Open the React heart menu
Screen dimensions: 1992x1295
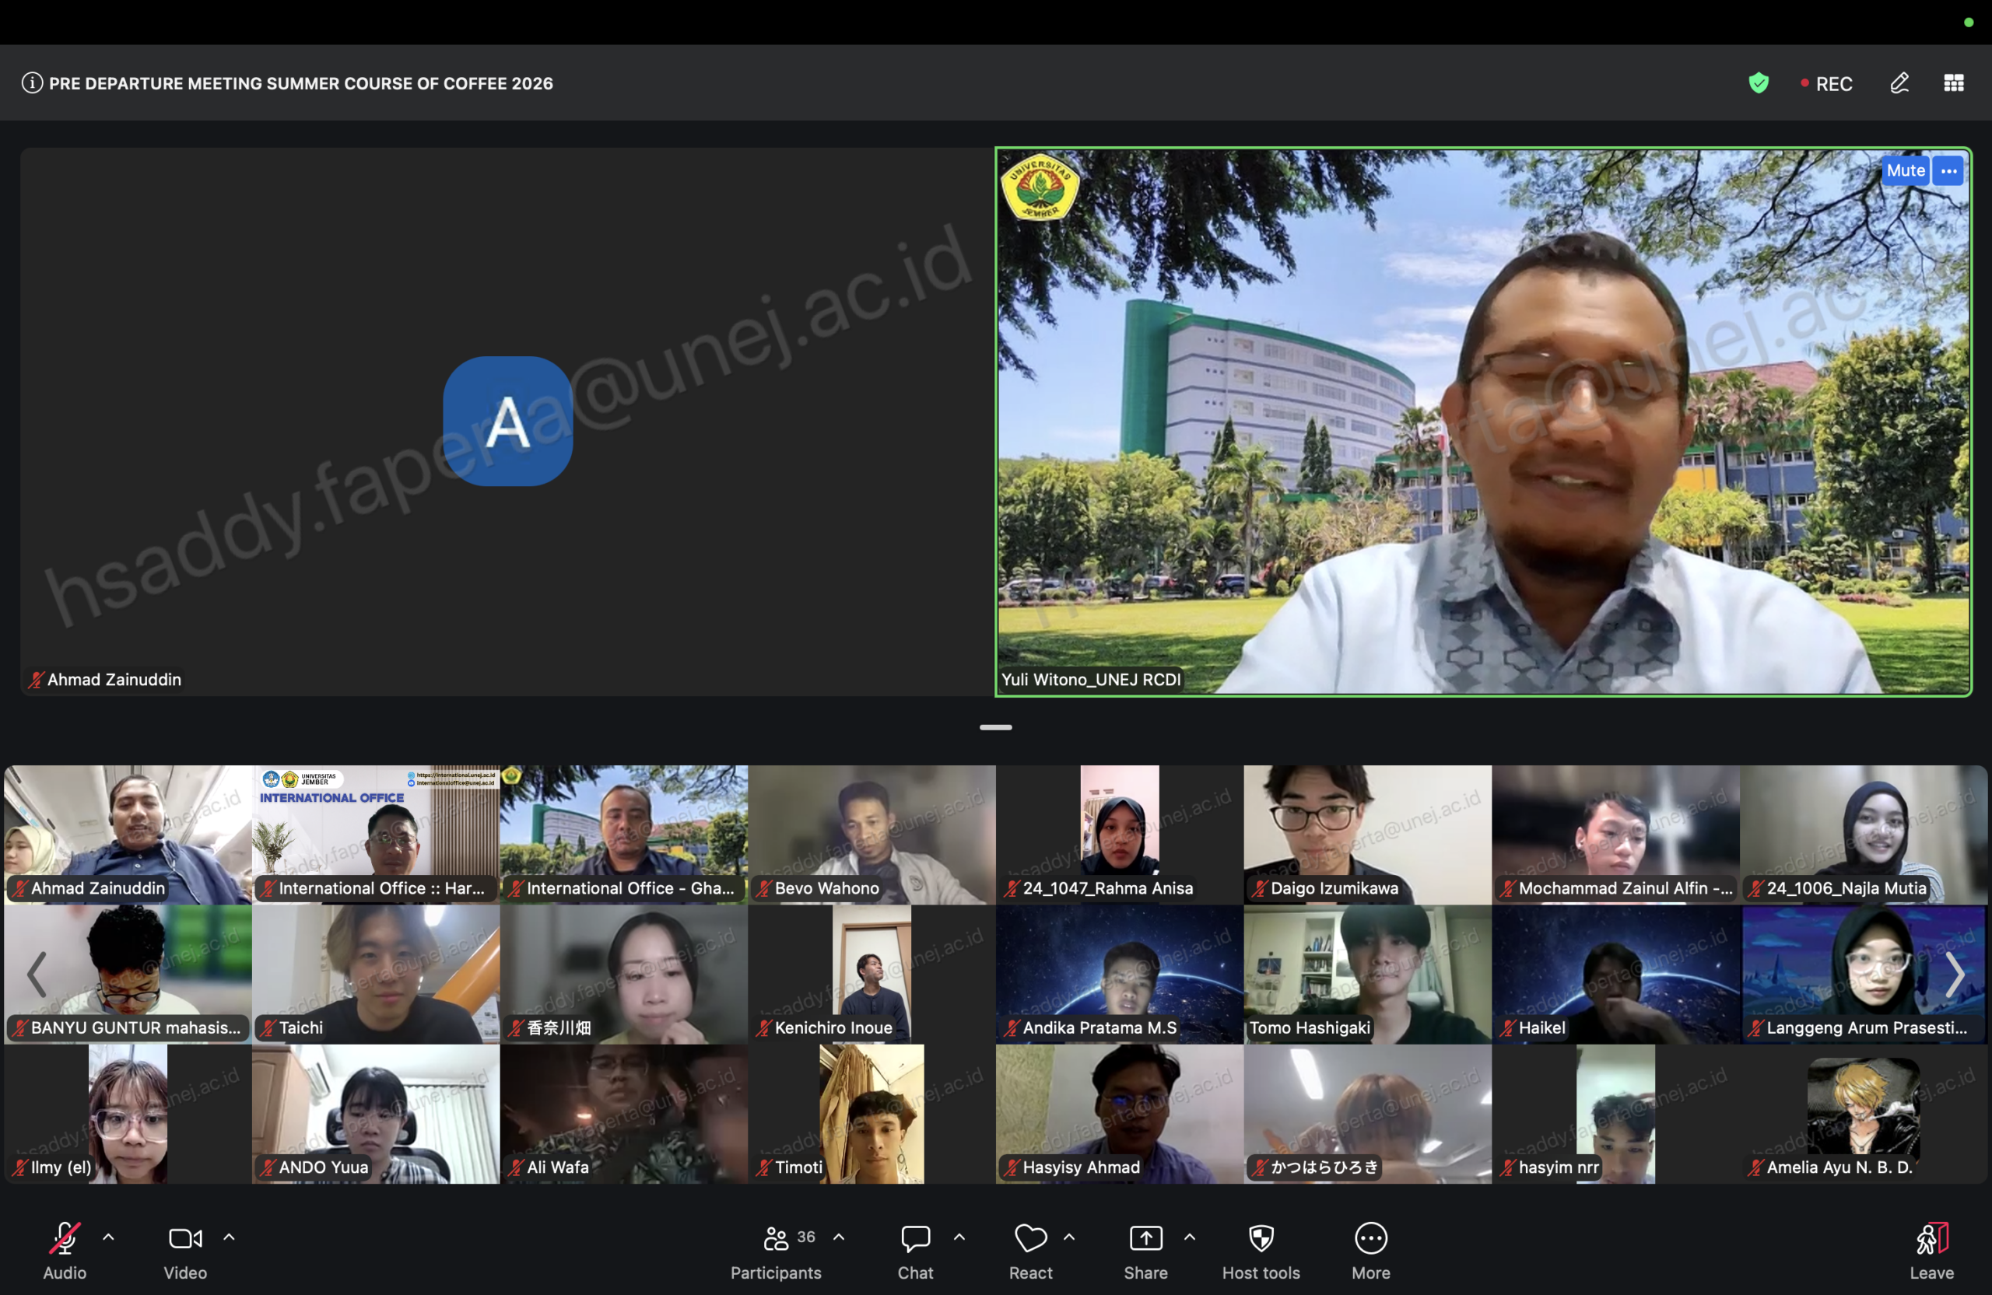[x=1030, y=1251]
